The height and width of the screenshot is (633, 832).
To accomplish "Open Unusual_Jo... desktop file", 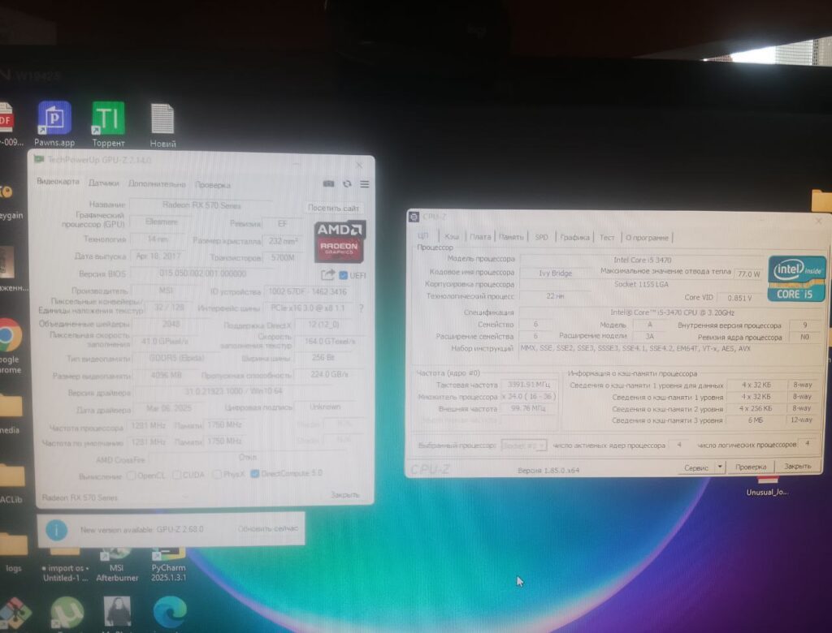I will tap(767, 485).
